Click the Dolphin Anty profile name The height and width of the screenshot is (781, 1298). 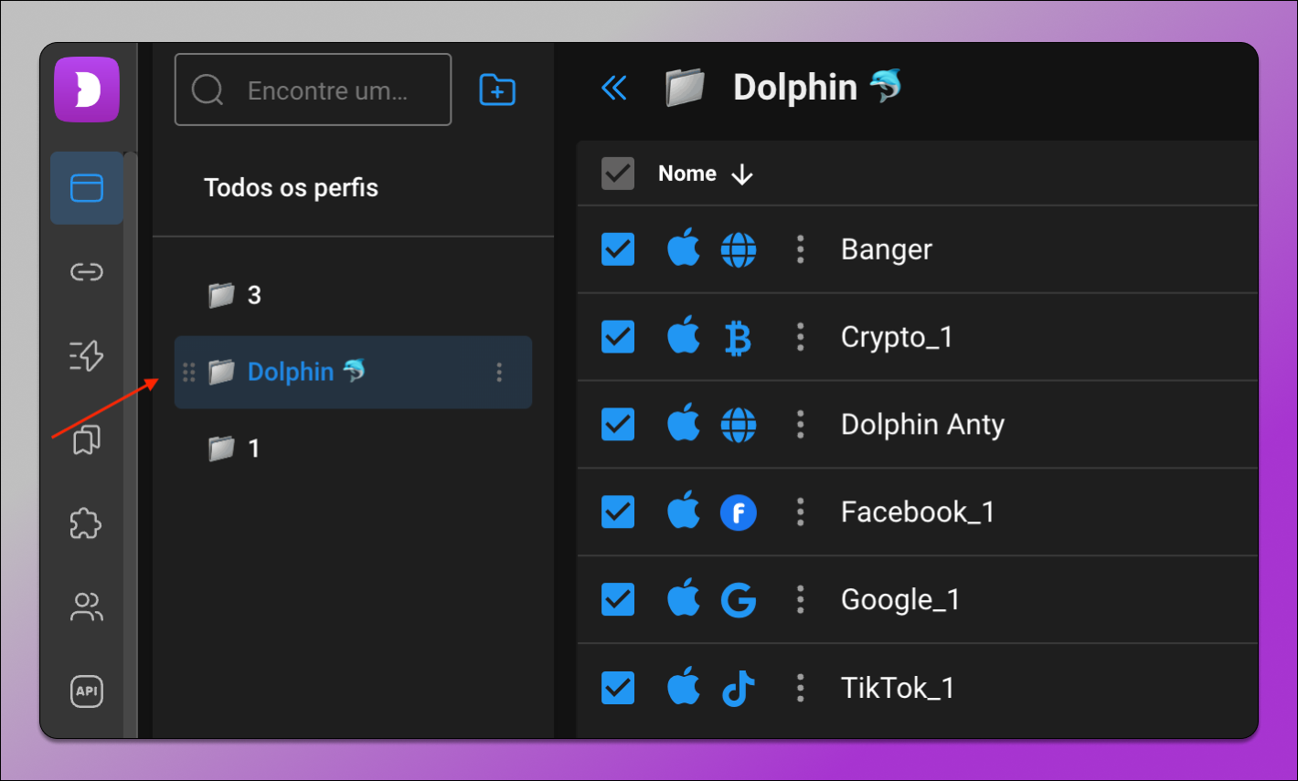coord(922,426)
